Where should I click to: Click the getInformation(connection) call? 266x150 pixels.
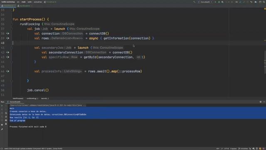pyautogui.click(x=127, y=38)
